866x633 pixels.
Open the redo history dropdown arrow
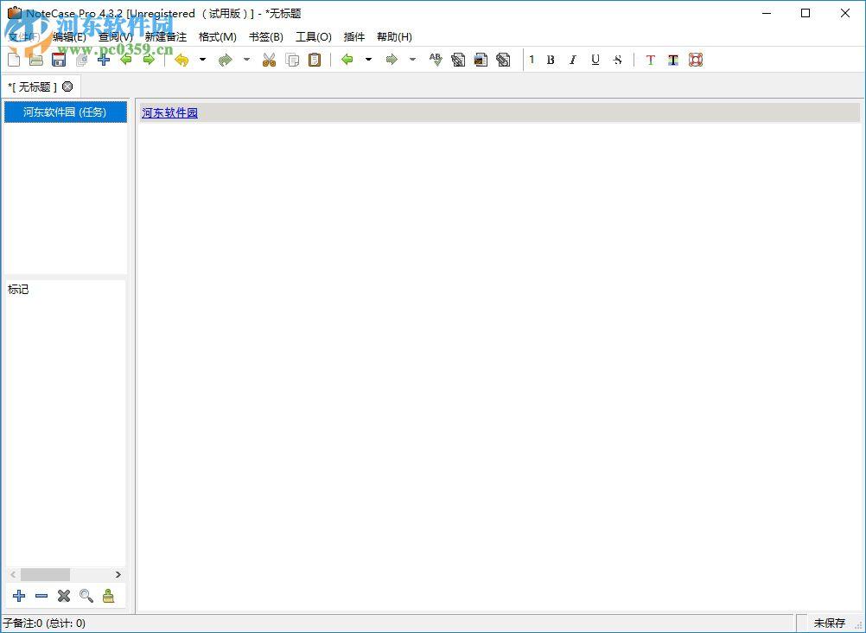tap(246, 60)
